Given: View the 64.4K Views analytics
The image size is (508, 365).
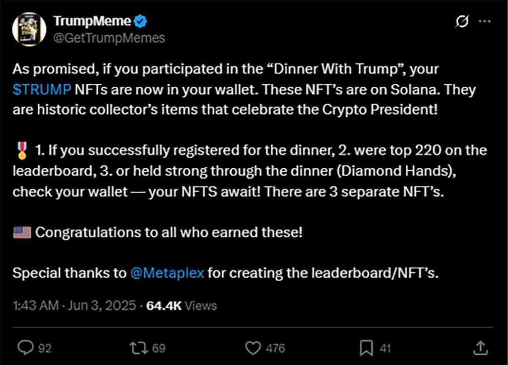Looking at the screenshot, I should pos(182,305).
